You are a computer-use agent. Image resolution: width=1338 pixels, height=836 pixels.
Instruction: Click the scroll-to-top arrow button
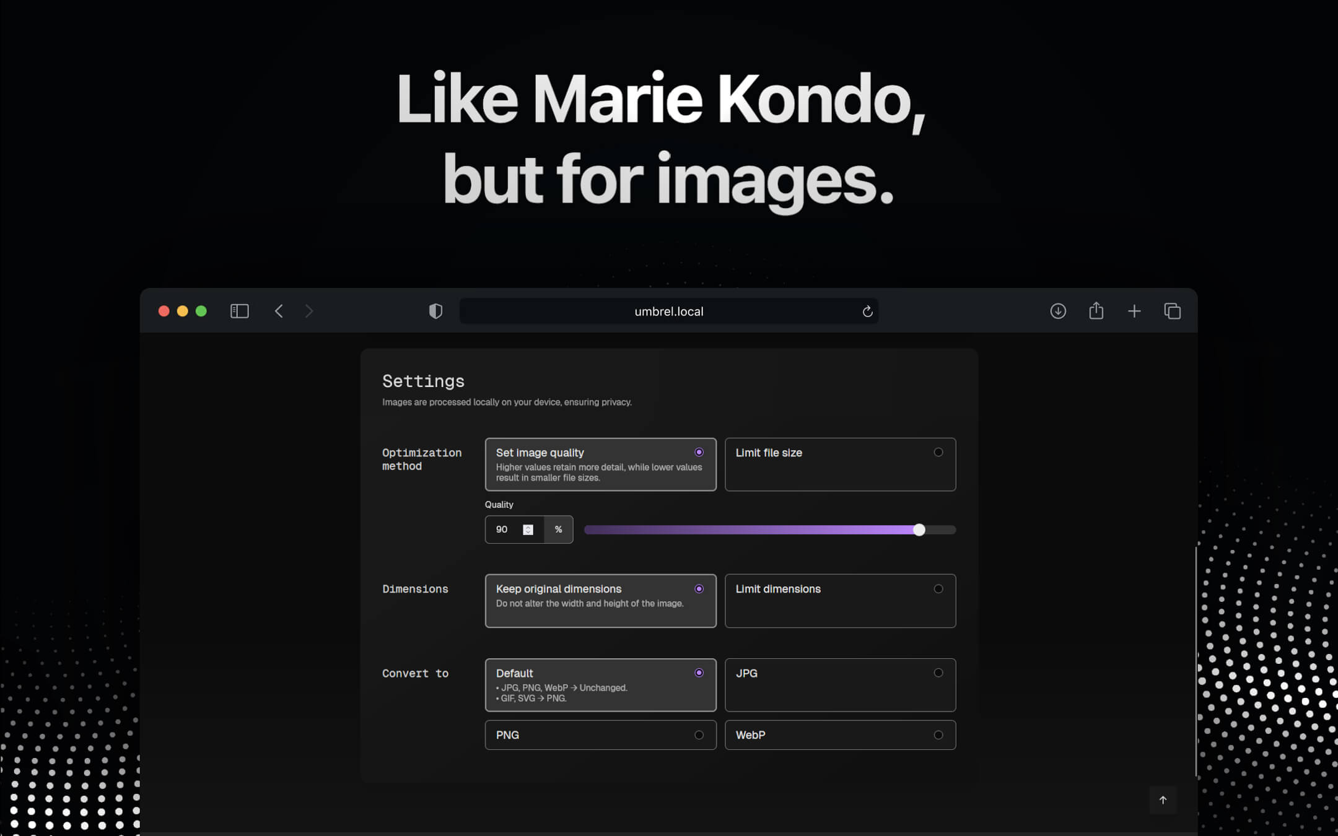click(x=1164, y=800)
